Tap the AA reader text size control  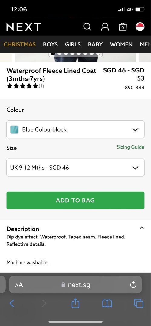(19, 285)
